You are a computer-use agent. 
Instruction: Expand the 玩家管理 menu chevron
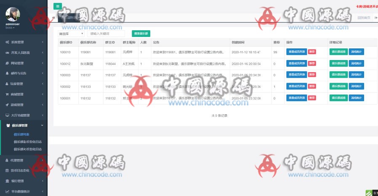(x=43, y=84)
